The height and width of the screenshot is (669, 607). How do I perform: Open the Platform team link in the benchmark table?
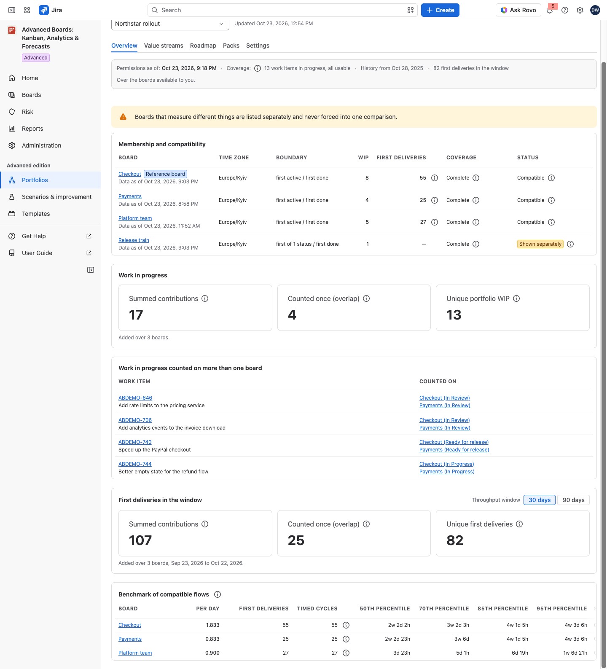click(x=135, y=653)
